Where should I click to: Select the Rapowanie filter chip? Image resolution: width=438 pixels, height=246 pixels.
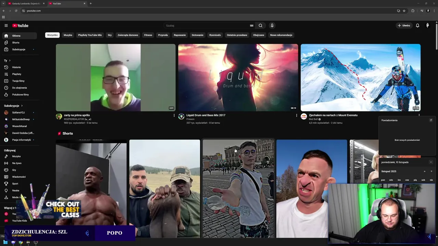click(180, 35)
